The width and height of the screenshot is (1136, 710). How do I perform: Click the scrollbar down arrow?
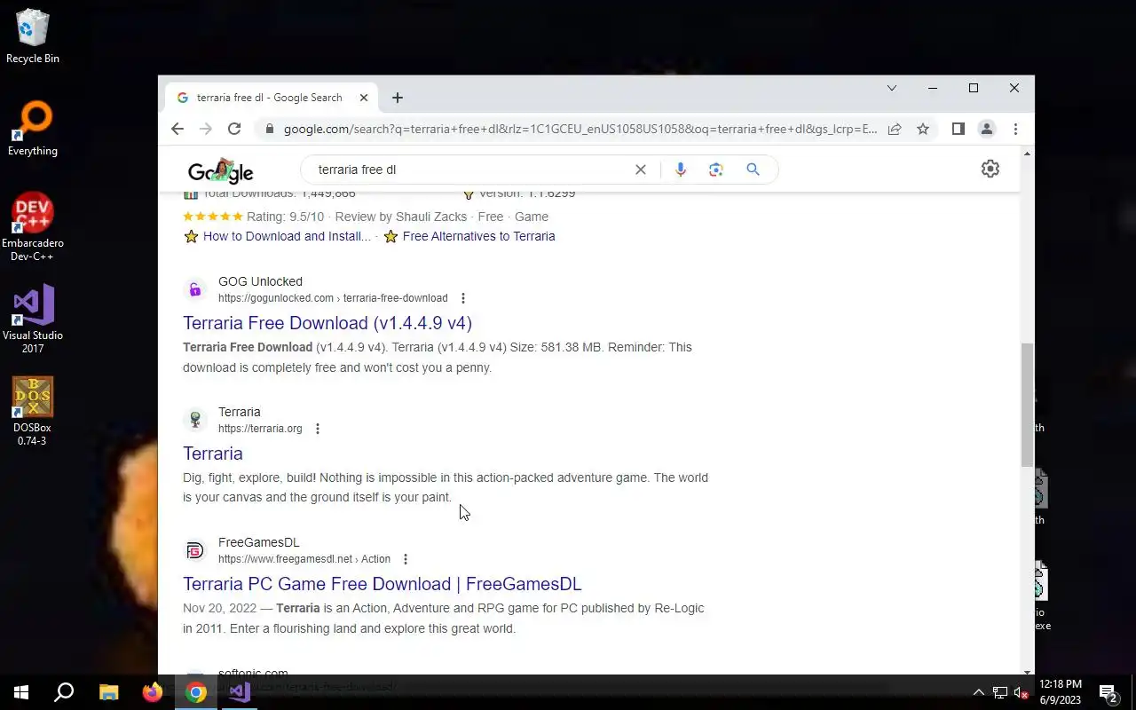(x=1027, y=672)
